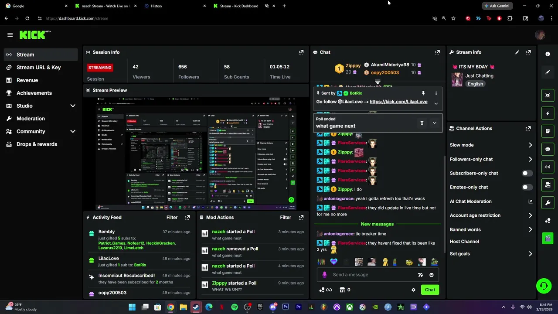The image size is (558, 314).
Task: Open the hamburger menu next to Kick logo
Action: click(10, 35)
